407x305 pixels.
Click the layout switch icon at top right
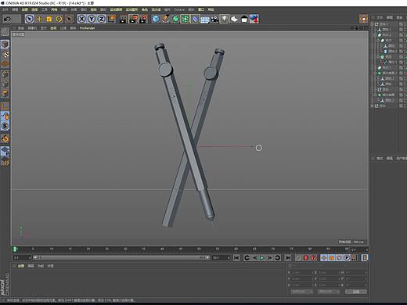click(x=363, y=19)
